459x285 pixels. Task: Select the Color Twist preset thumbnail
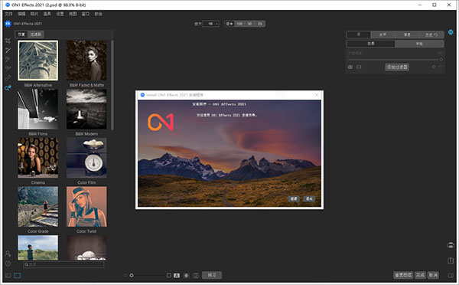click(86, 206)
